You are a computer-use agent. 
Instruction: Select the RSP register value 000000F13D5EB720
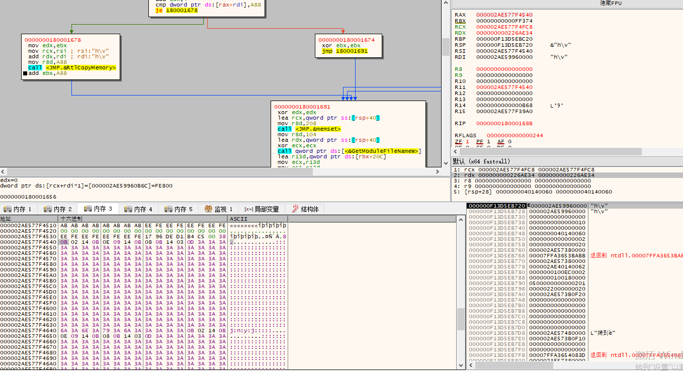504,45
